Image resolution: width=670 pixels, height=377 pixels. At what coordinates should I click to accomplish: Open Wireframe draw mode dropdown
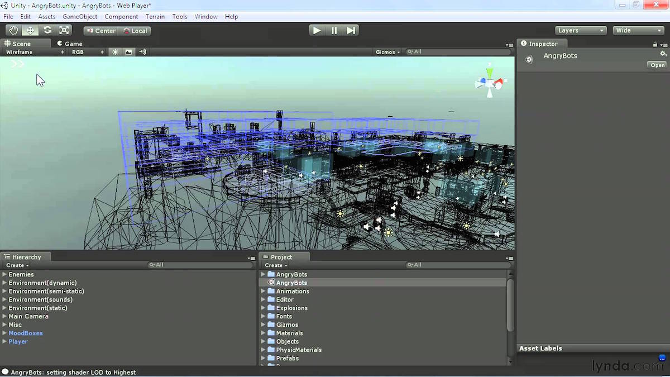pos(35,52)
